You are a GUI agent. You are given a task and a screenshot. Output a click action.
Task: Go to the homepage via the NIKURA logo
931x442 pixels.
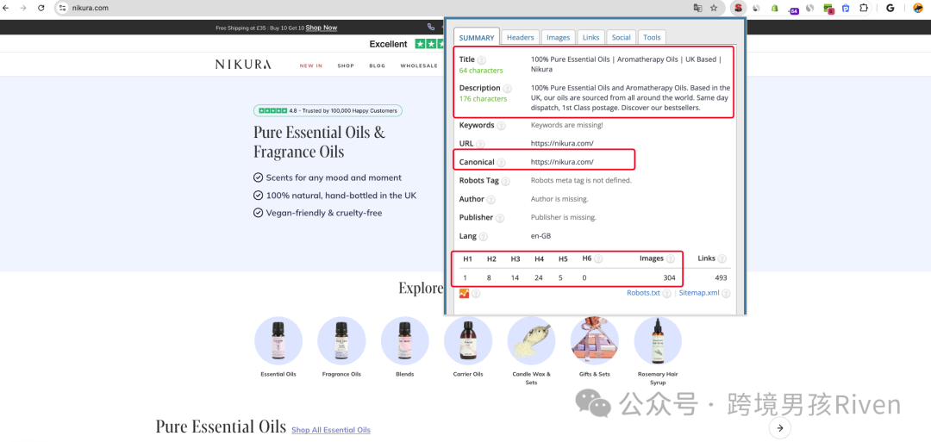coord(243,65)
